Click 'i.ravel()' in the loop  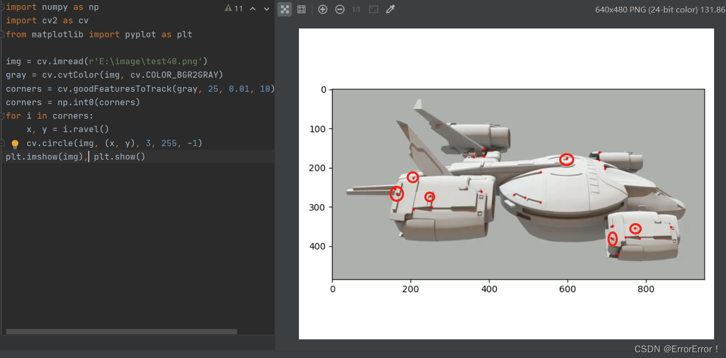pos(81,129)
